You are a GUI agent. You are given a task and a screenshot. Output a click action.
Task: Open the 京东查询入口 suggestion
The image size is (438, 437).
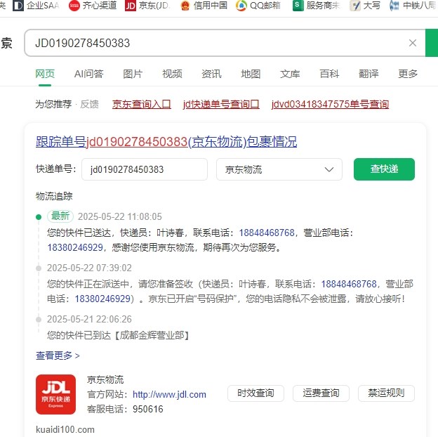click(142, 104)
